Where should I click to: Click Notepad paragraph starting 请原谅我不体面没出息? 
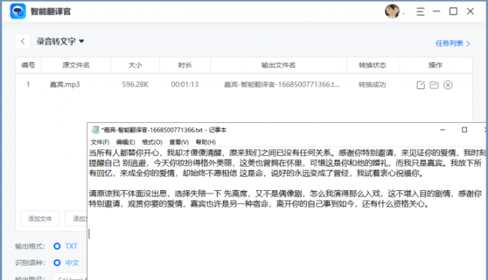285,198
